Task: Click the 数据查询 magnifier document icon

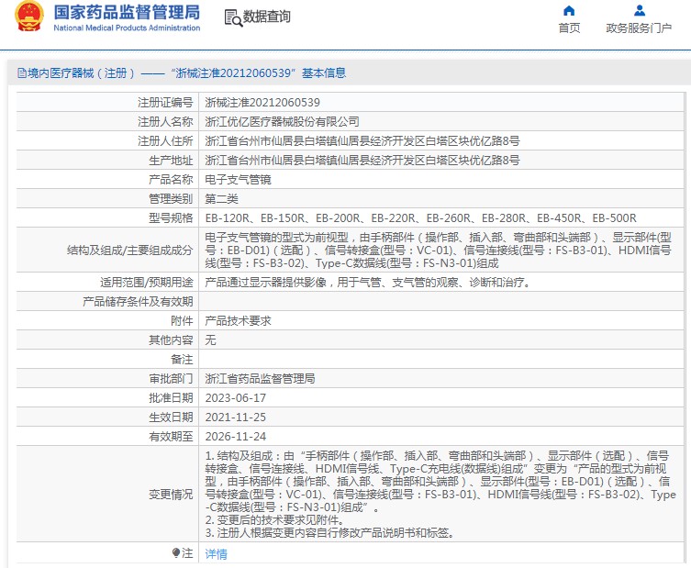Action: 233,17
